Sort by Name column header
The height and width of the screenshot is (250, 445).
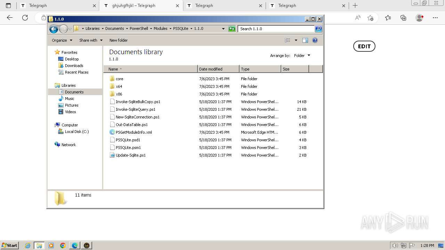(x=151, y=69)
